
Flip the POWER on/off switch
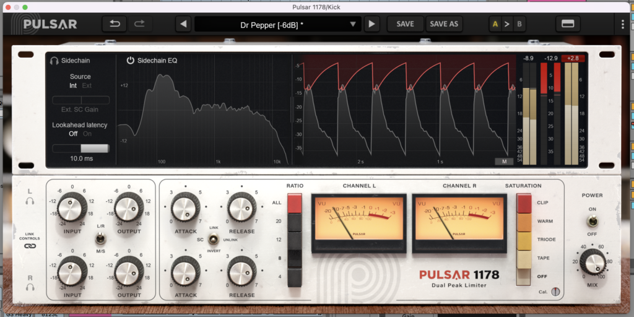593,221
